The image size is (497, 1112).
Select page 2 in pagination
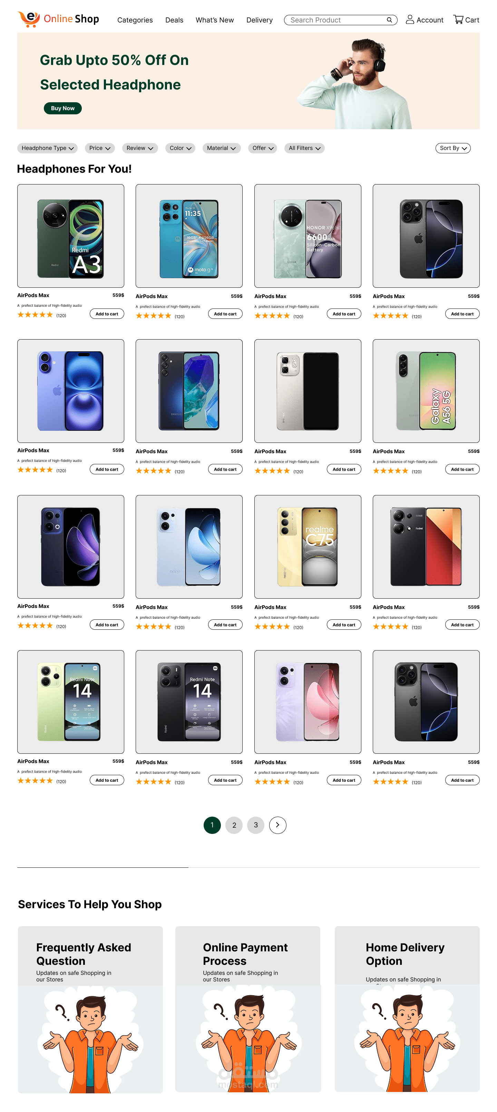coord(234,825)
